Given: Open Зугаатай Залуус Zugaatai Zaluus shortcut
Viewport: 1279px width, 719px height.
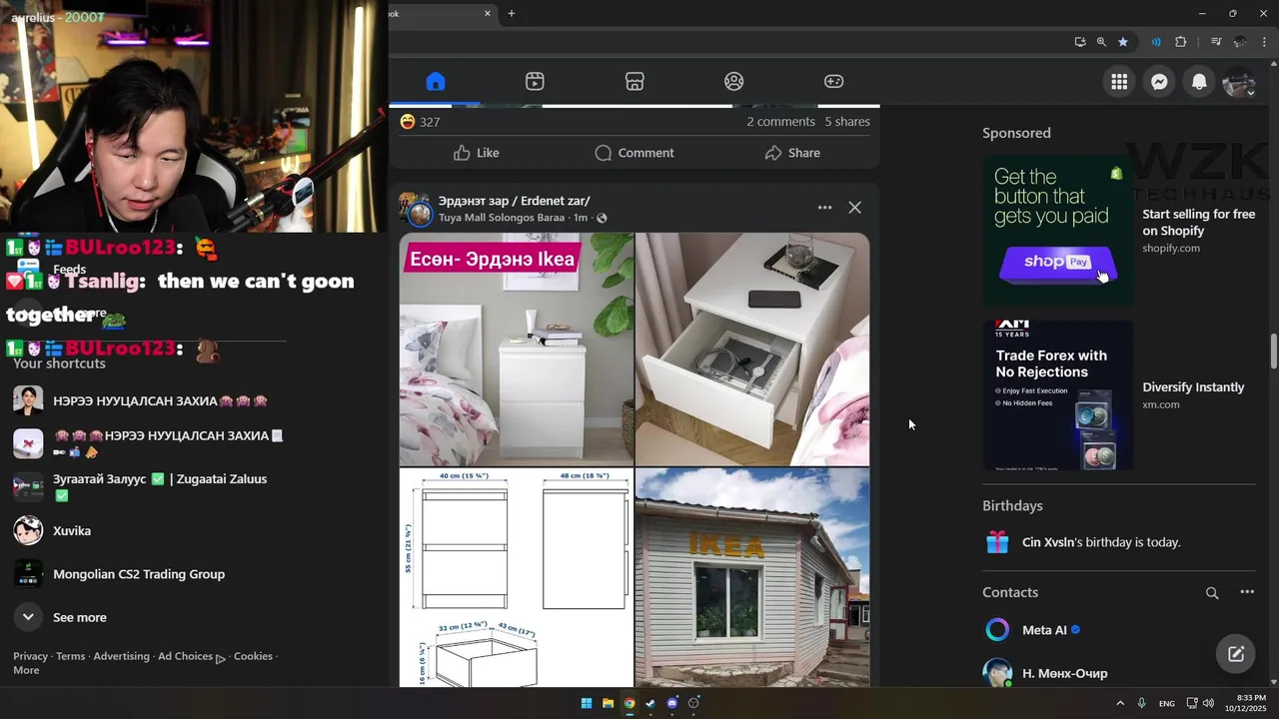Looking at the screenshot, I should 160,486.
